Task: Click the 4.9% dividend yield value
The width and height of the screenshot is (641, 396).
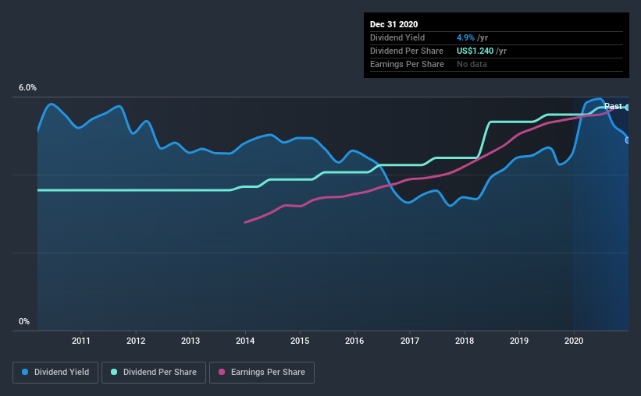Action: pos(465,37)
